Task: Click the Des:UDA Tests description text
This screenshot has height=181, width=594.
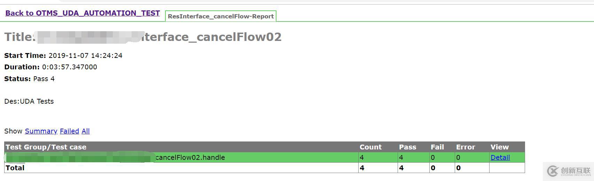Action: (29, 101)
